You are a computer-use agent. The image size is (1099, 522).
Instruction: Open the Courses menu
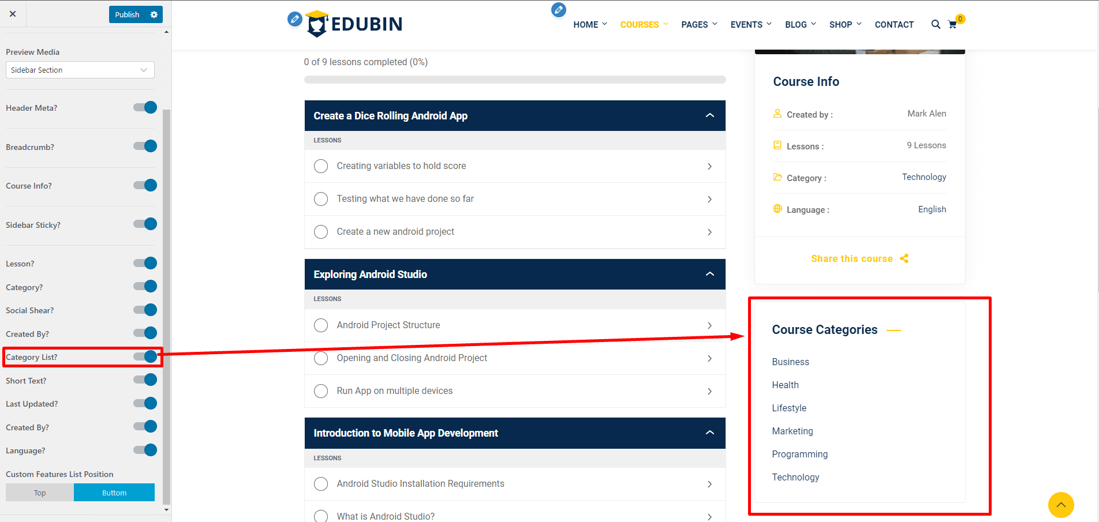coord(640,25)
